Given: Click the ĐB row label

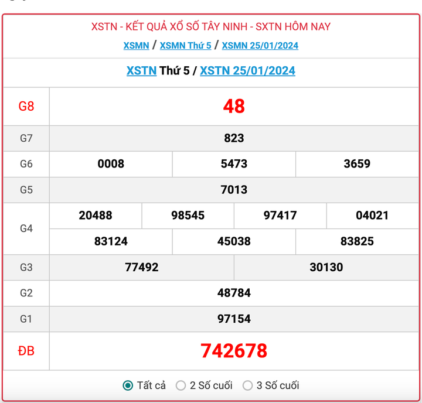Looking at the screenshot, I should click(x=26, y=351).
